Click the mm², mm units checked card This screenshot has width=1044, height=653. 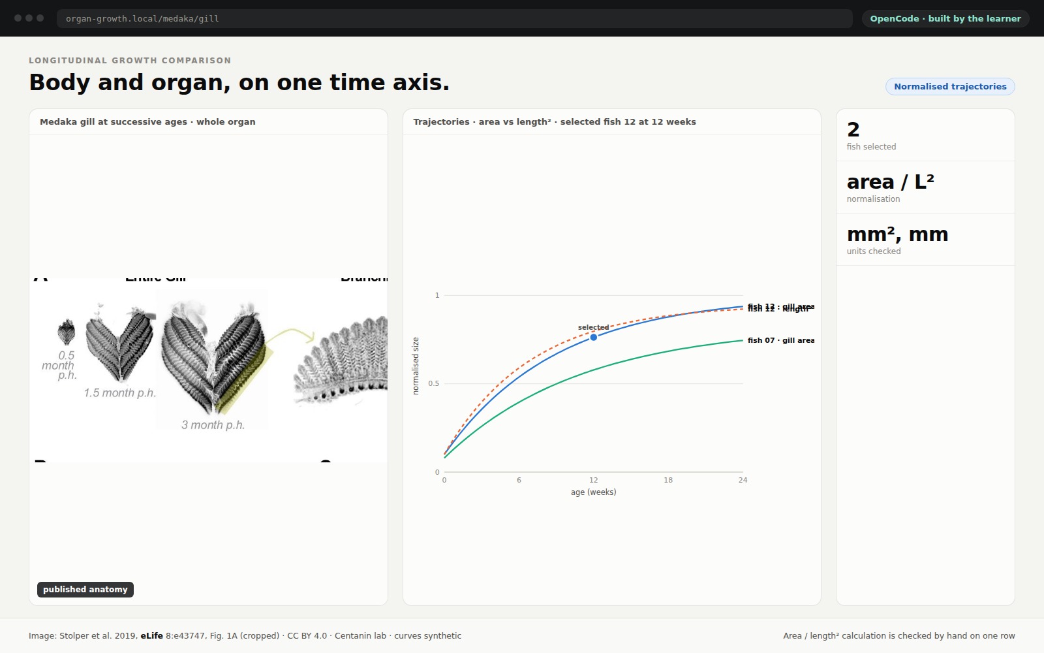coord(925,240)
